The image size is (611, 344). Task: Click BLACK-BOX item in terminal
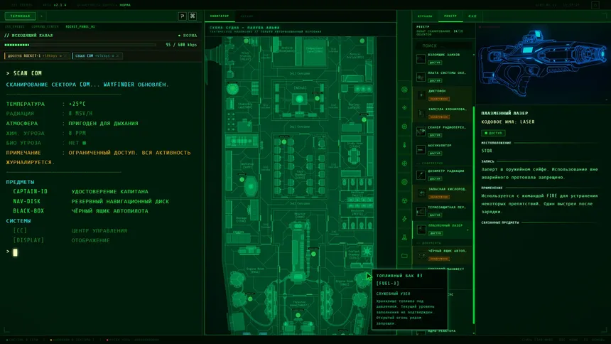(x=28, y=210)
